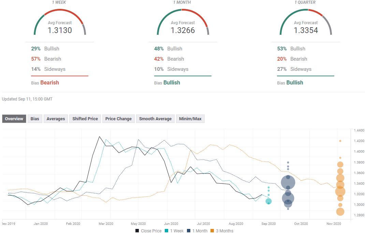This screenshot has height=233, width=365.
Task: Click the 1.3266 average forecast value
Action: [183, 30]
